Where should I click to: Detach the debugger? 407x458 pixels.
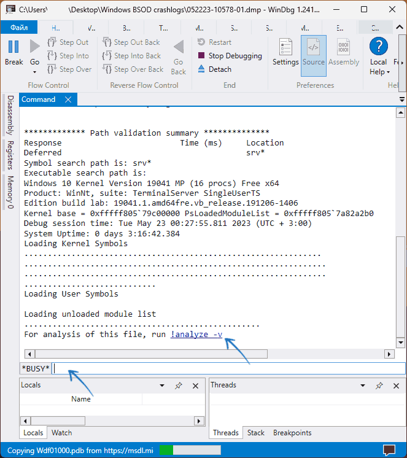pyautogui.click(x=215, y=69)
